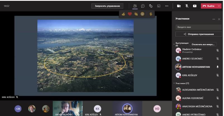Click muted mic icon beside ANDREJ SELIVONEC

(217, 59)
